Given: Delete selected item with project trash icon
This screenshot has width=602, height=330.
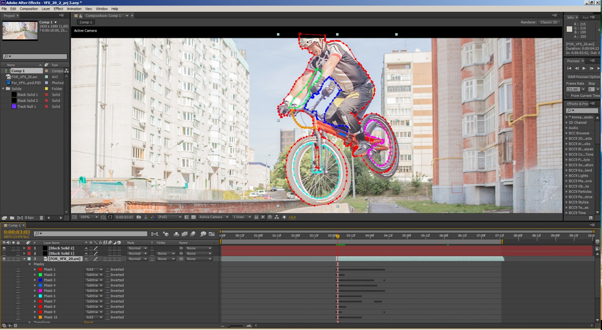Looking at the screenshot, I should (x=41, y=218).
